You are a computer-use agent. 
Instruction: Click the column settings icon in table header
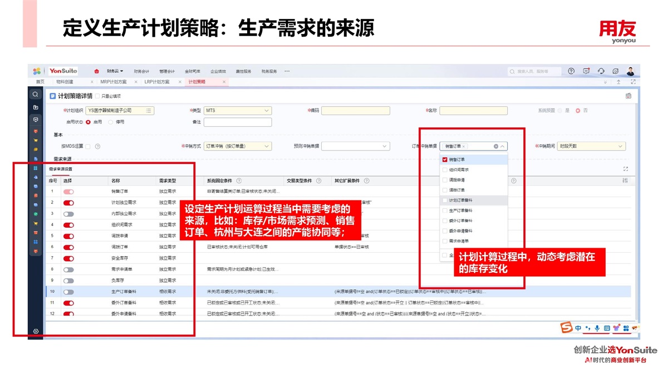click(625, 181)
